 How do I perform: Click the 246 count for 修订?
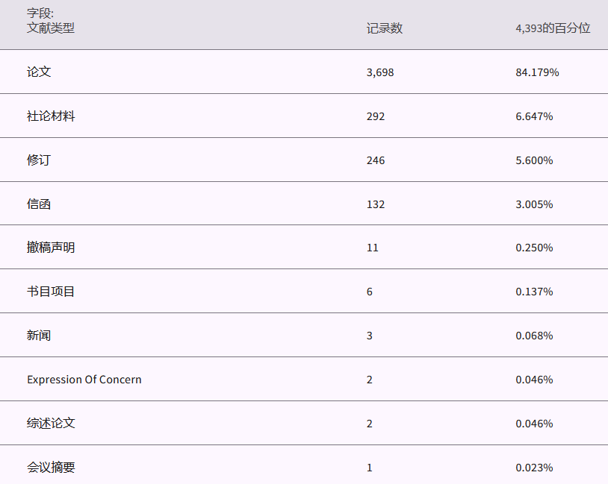376,160
